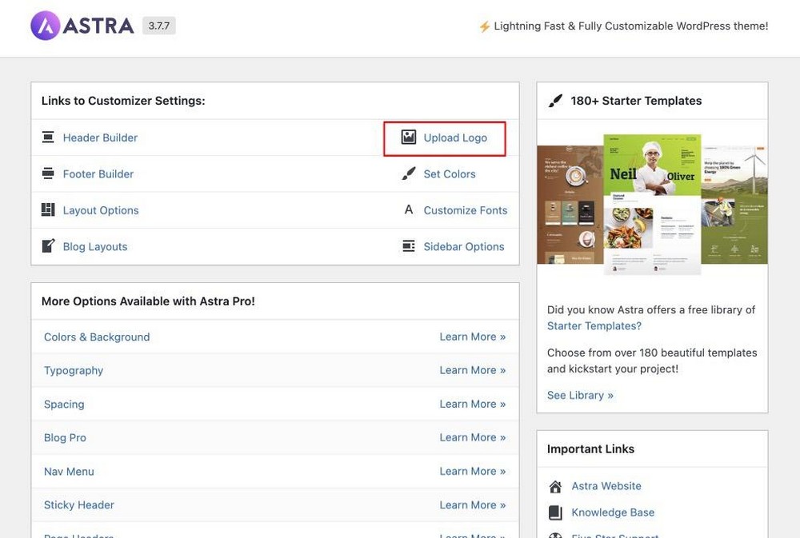
Task: Open Learn More for Typography
Action: 473,370
